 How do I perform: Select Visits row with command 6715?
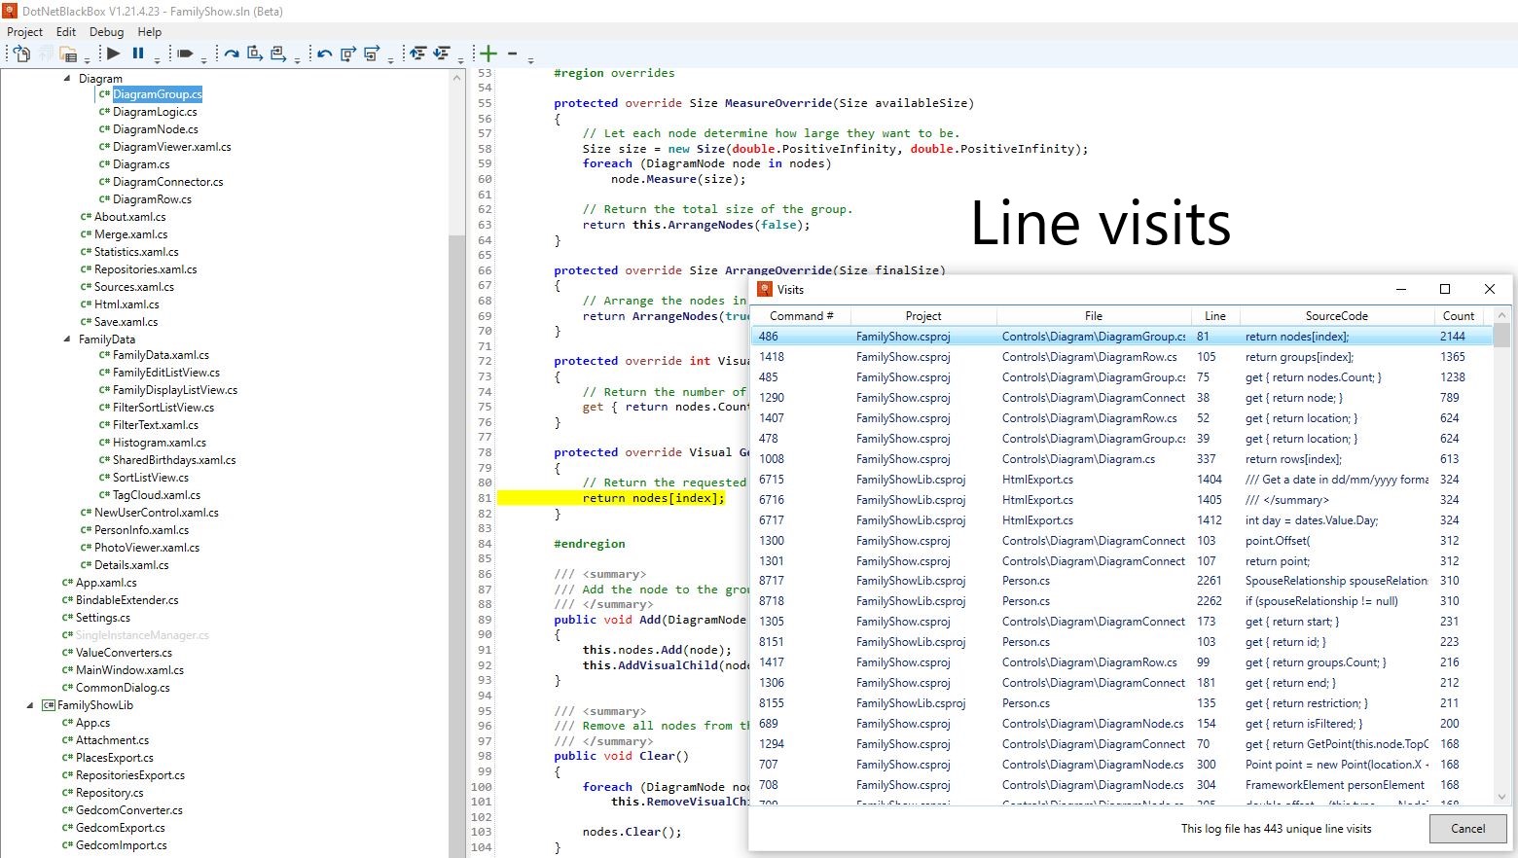[x=1122, y=480]
